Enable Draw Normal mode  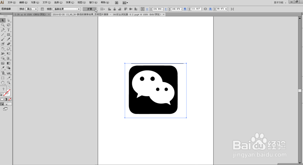pyautogui.click(x=2, y=104)
